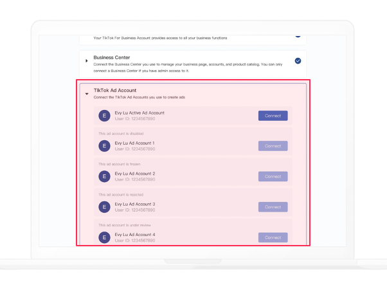The height and width of the screenshot is (290, 387).
Task: Open the Business Center heading
Action: coord(112,57)
